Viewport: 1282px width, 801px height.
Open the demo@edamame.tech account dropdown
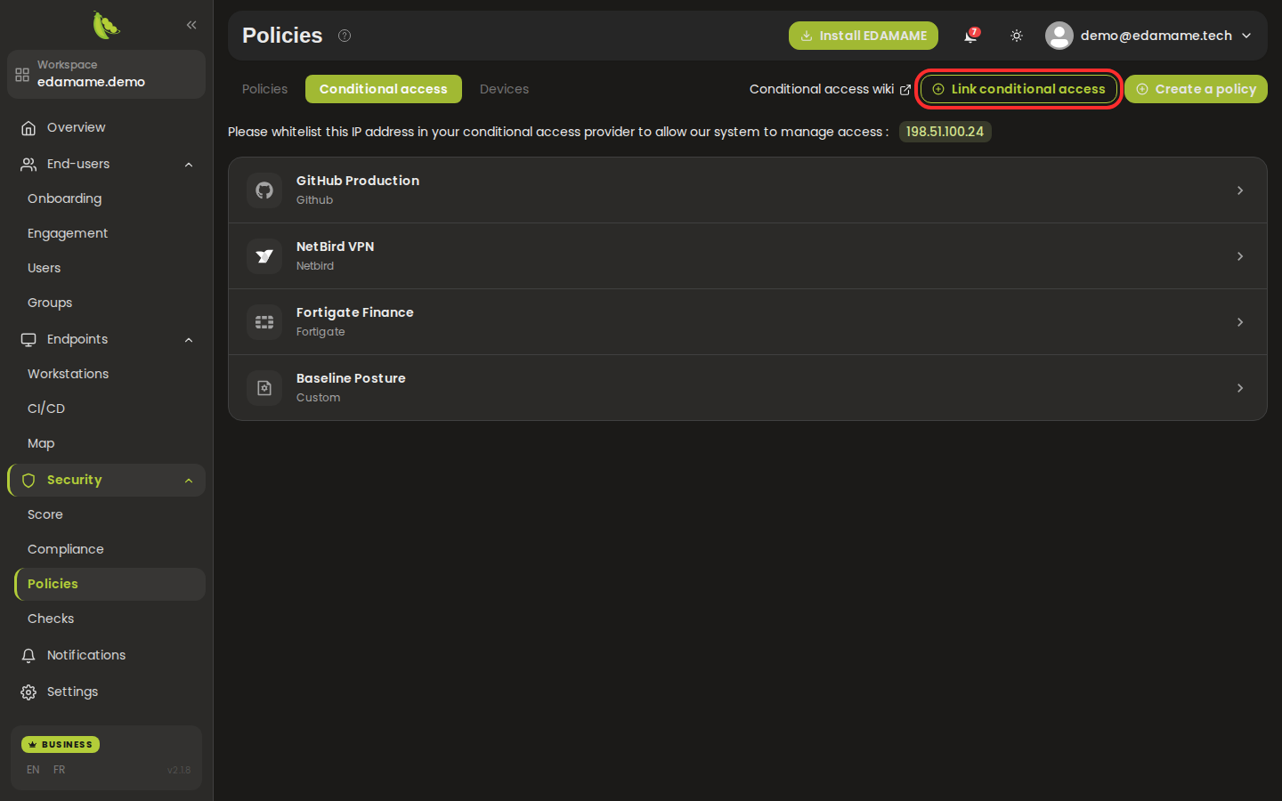[x=1149, y=36]
